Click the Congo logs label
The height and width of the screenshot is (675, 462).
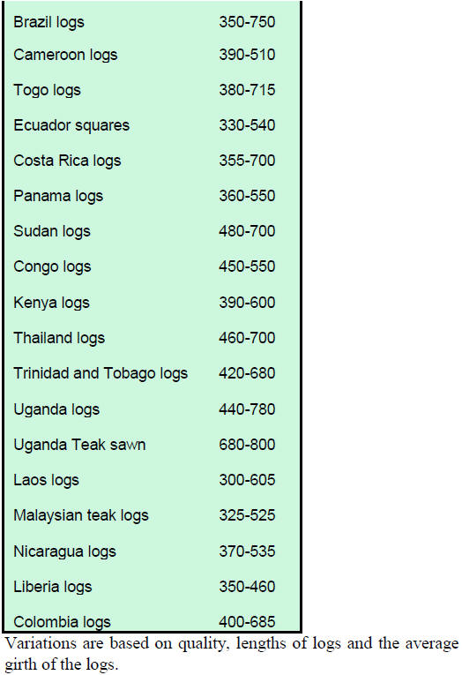point(52,266)
